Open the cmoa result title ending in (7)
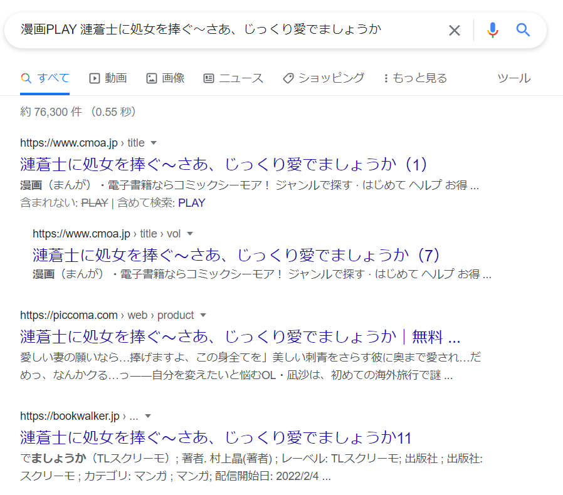 pos(236,255)
